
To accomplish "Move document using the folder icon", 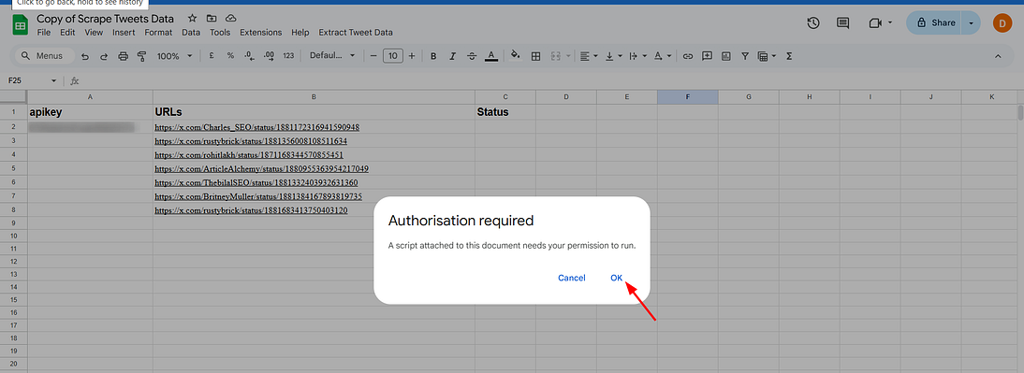I will click(x=211, y=19).
